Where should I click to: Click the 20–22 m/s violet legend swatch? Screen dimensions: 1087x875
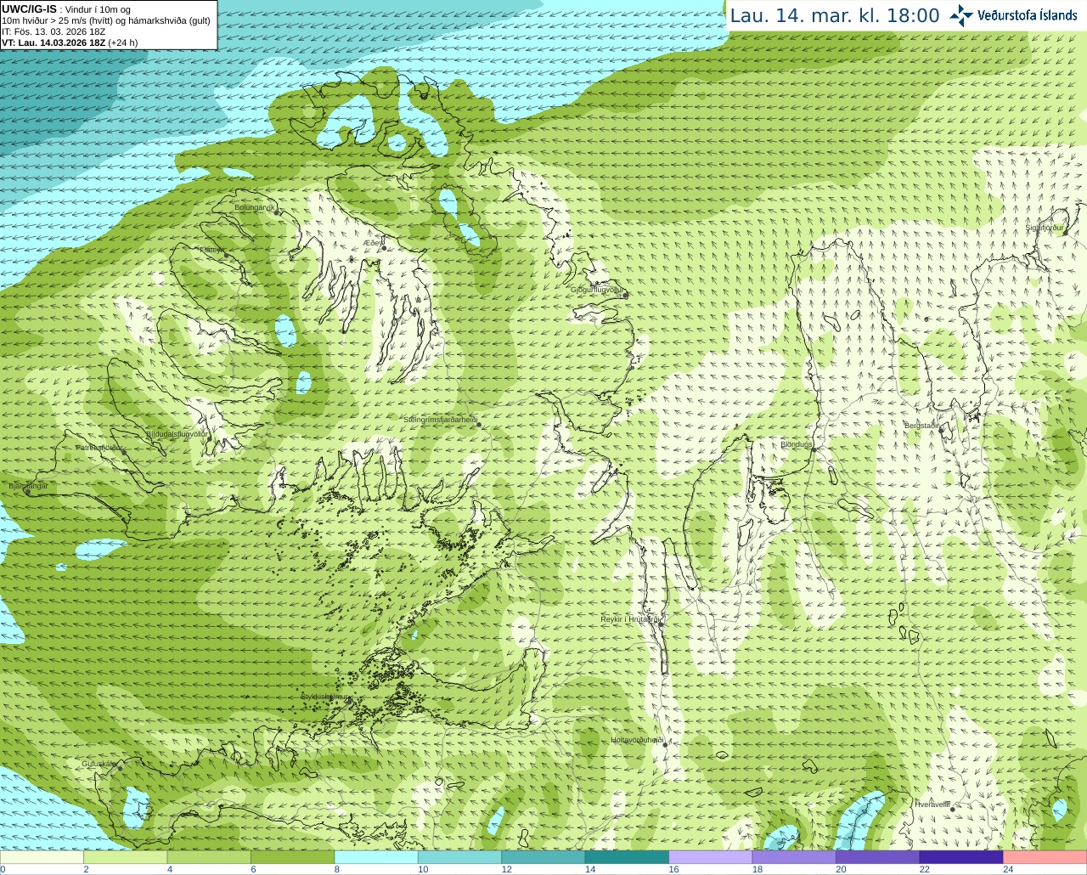(x=877, y=857)
